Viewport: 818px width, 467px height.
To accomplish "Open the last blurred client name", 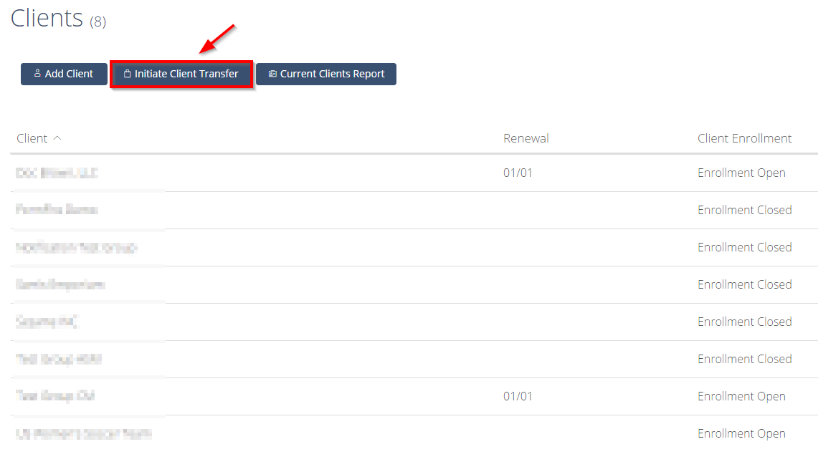I will pyautogui.click(x=83, y=433).
